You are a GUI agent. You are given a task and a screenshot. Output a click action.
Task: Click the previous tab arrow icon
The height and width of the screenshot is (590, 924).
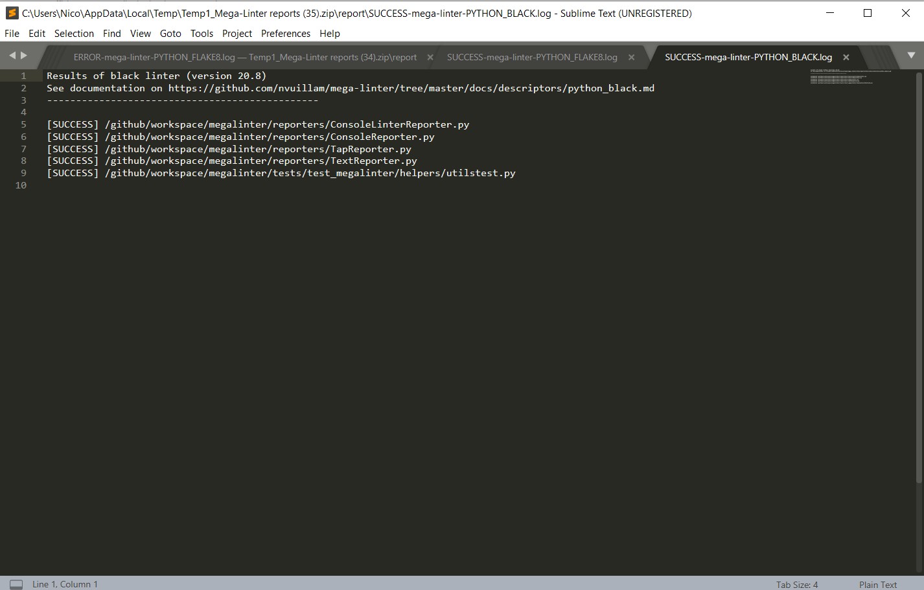pos(12,56)
